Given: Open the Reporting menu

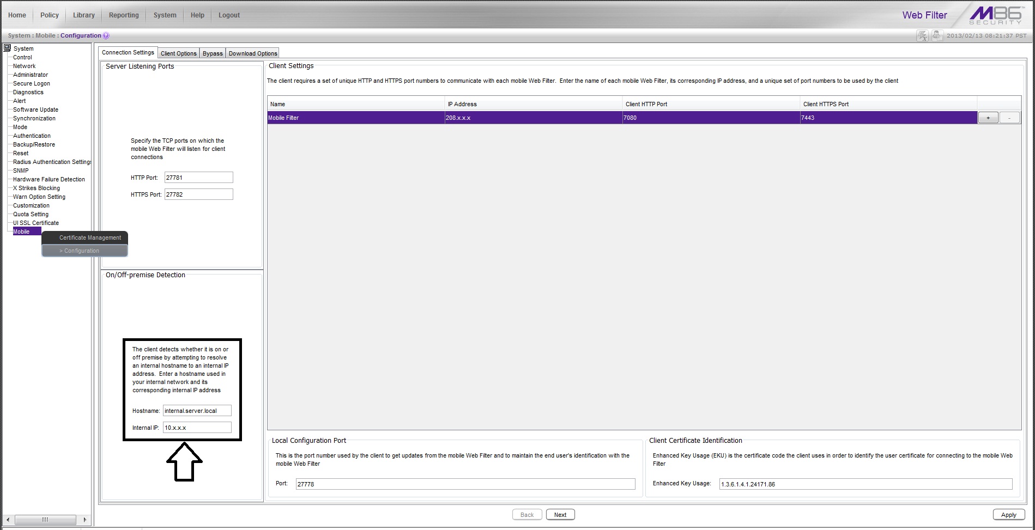Looking at the screenshot, I should (124, 15).
